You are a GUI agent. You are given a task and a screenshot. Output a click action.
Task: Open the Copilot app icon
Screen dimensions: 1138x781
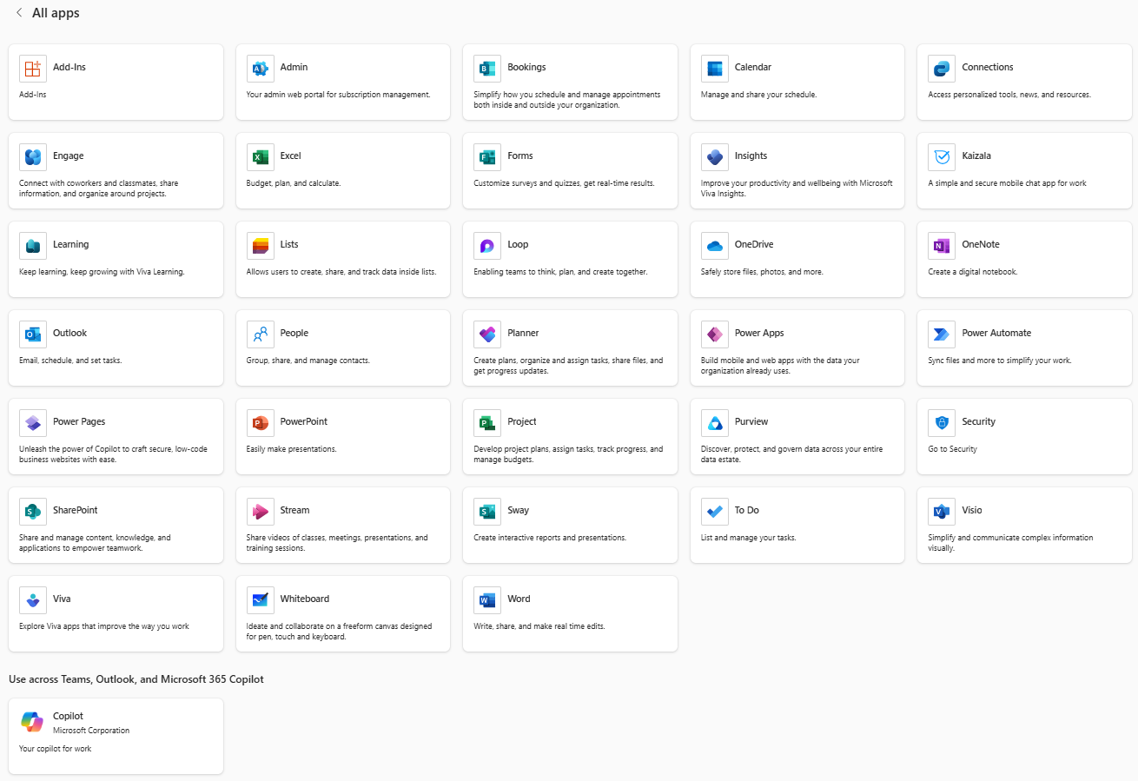click(x=32, y=722)
